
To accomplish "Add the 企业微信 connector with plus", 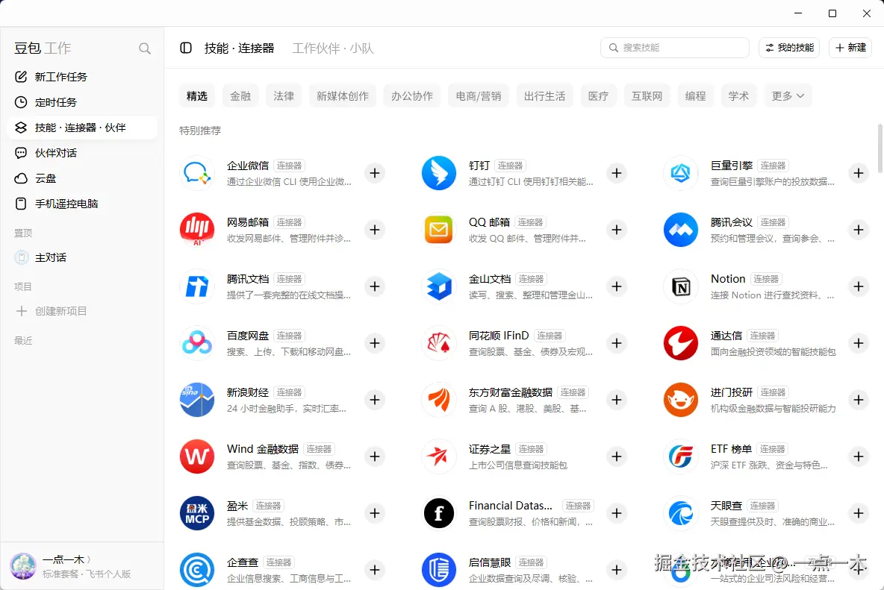I will (x=375, y=173).
